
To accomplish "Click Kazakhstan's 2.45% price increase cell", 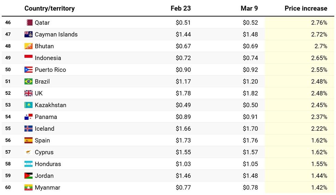I will tap(319, 105).
